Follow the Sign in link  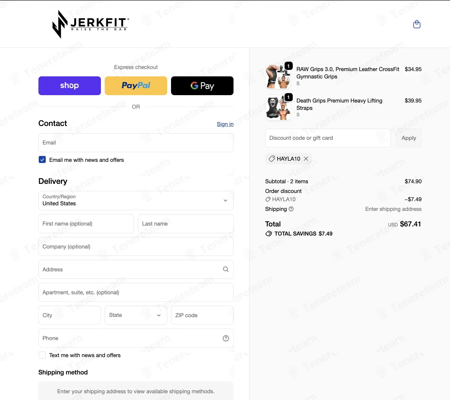(x=225, y=124)
